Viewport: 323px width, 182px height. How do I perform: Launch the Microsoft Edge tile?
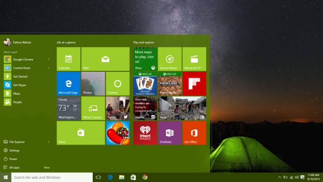[69, 84]
